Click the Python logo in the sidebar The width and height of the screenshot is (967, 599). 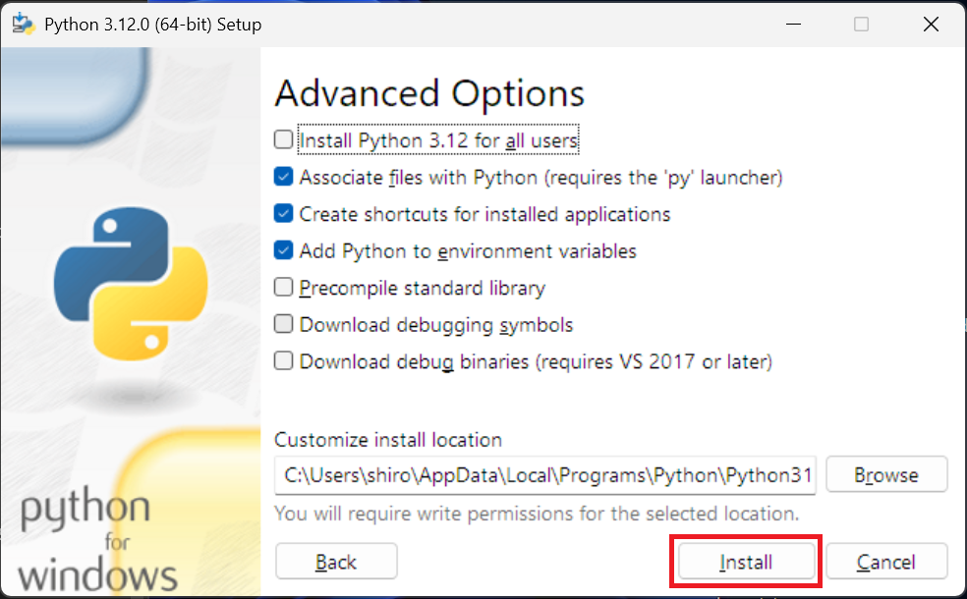pos(131,284)
